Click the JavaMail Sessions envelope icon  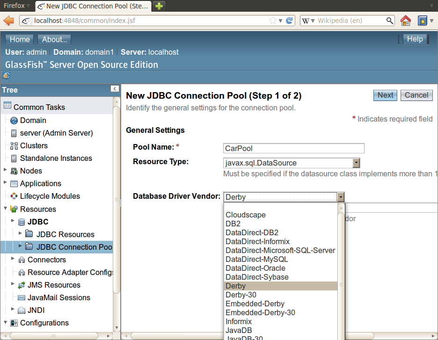coord(21,297)
